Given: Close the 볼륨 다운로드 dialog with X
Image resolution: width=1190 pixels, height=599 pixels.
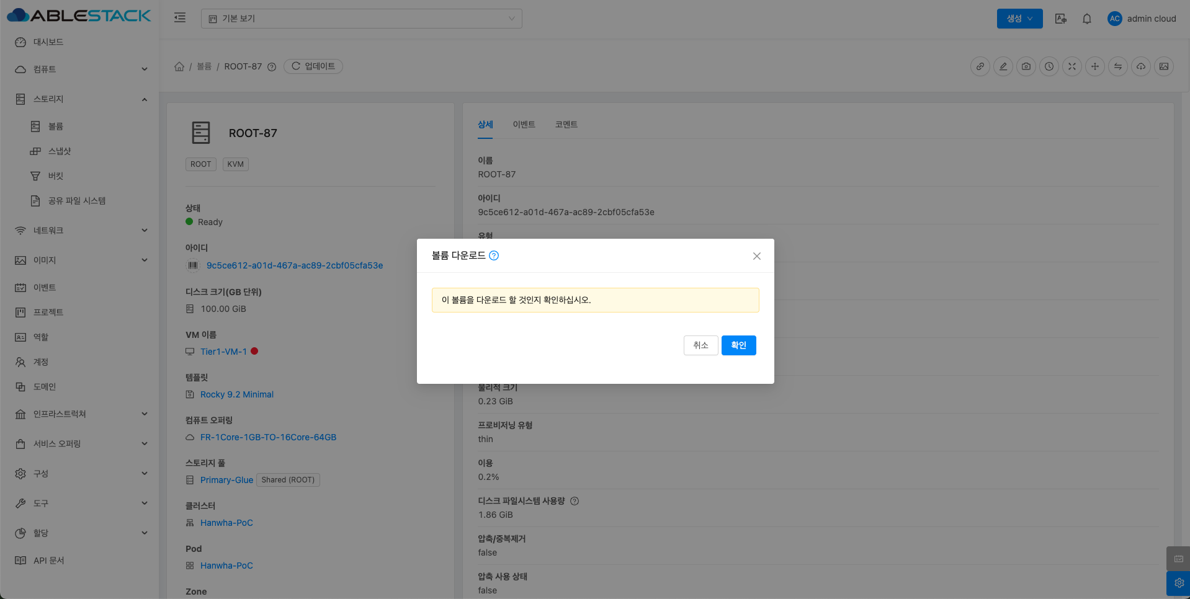Looking at the screenshot, I should tap(756, 256).
